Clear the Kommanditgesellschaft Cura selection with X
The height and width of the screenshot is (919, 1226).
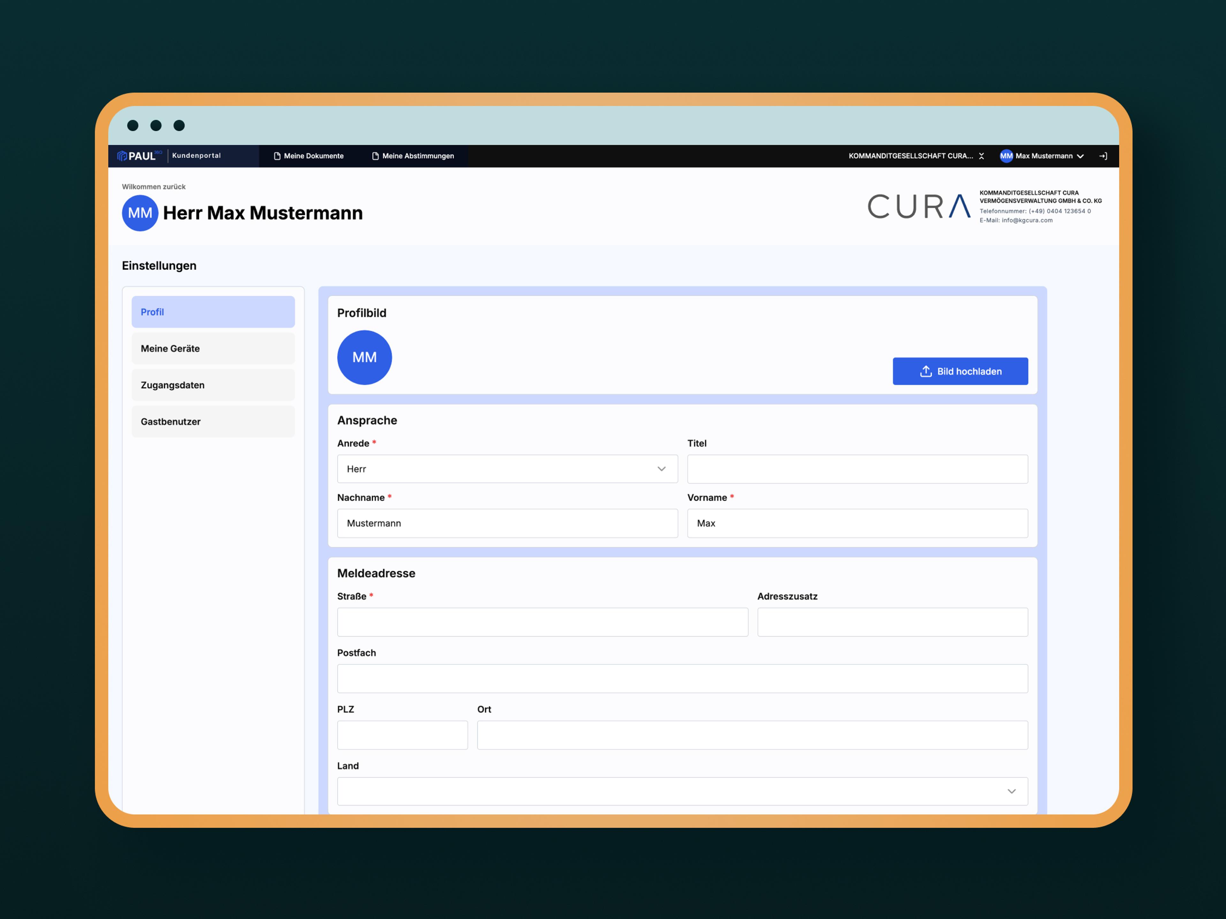(x=981, y=156)
